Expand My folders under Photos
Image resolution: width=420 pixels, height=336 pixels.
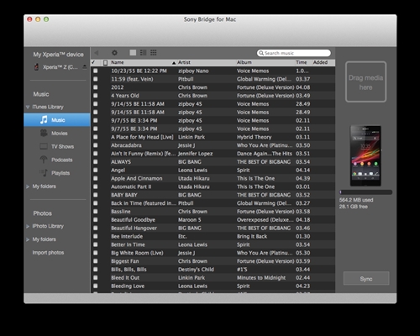coord(28,239)
